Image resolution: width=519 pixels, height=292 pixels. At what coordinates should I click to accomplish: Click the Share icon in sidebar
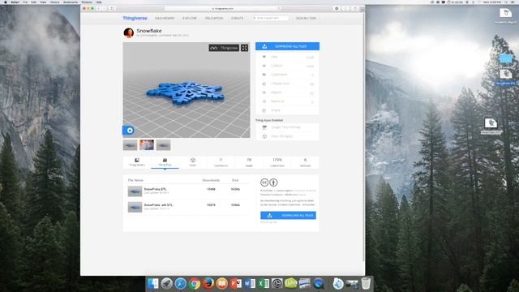point(264,110)
